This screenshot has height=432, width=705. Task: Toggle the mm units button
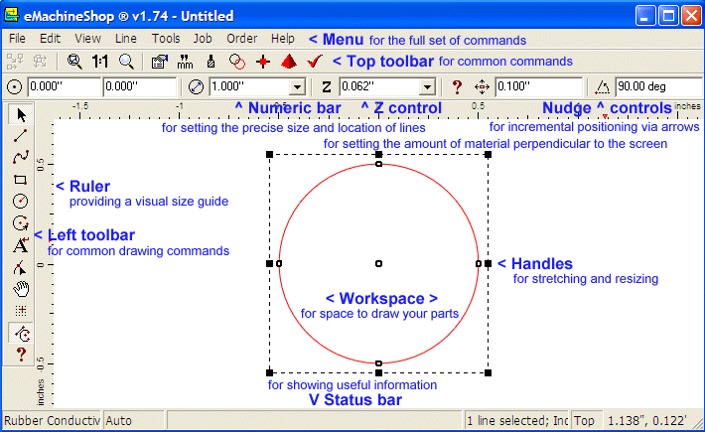pos(185,62)
